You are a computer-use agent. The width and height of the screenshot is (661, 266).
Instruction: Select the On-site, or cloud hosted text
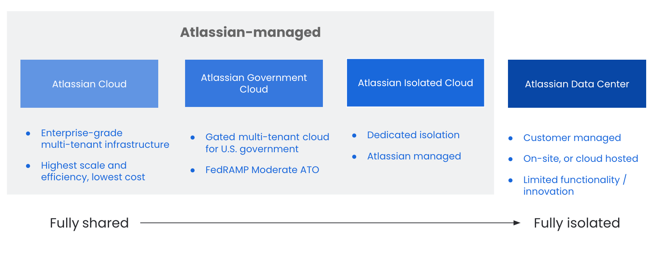click(x=580, y=159)
